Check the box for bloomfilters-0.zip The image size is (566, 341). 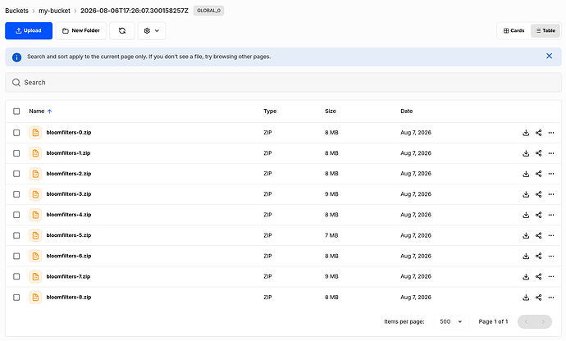click(16, 133)
